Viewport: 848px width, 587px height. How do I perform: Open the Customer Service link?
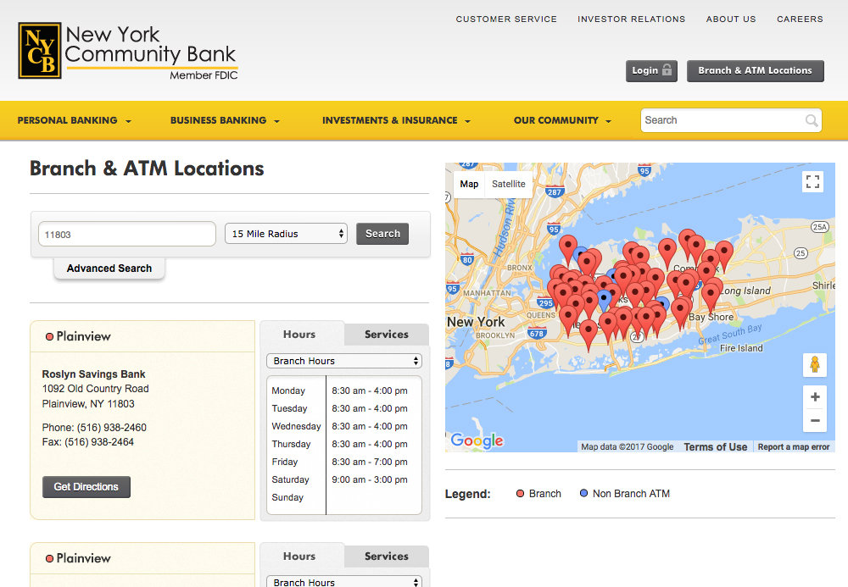506,19
